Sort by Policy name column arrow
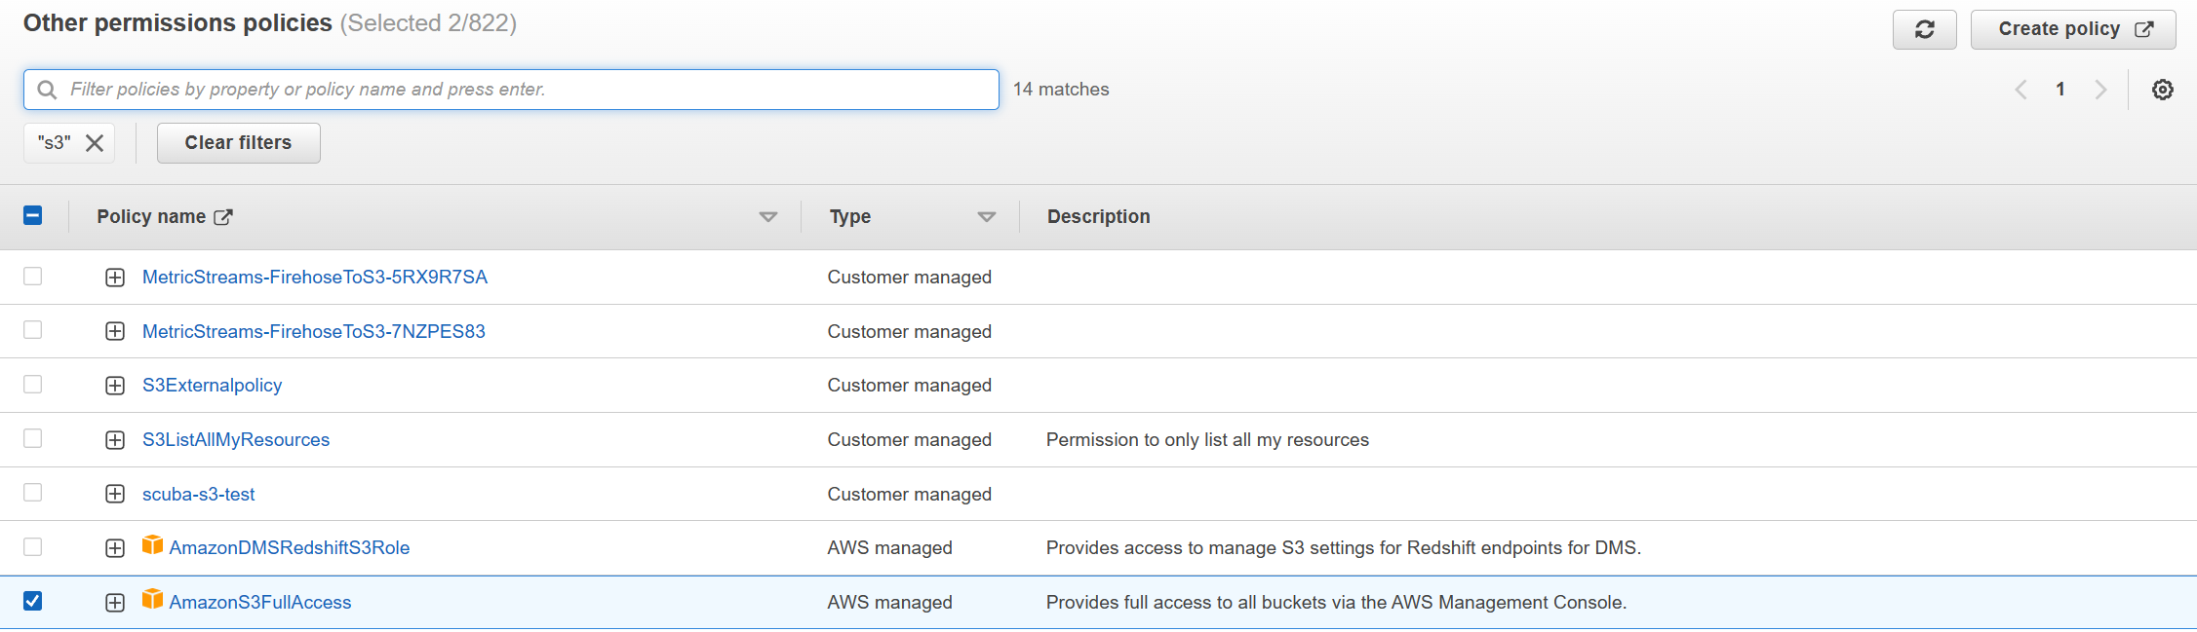Screen dimensions: 2197x632 [x=768, y=217]
